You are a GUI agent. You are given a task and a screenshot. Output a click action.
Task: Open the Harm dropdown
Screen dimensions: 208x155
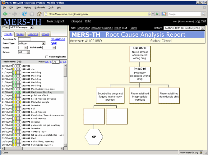26,48
